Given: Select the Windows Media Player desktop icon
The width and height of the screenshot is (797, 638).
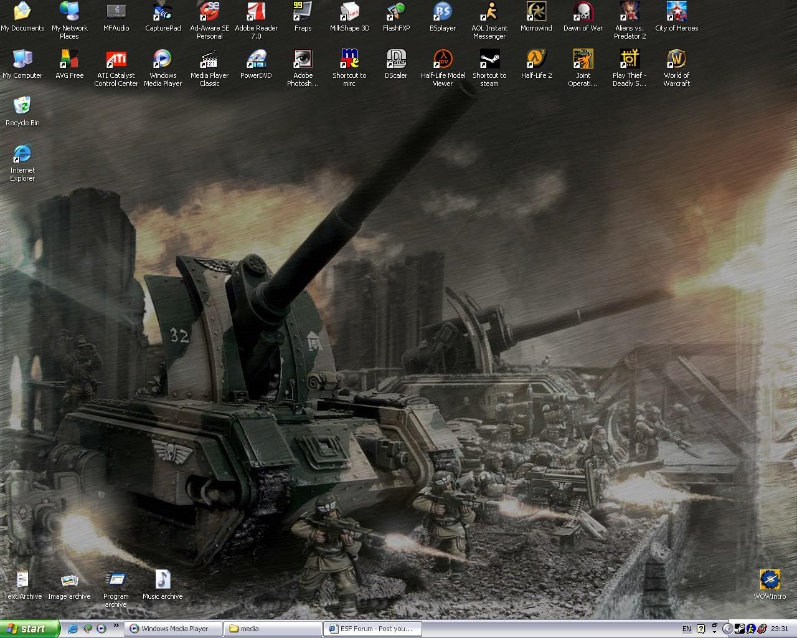Looking at the screenshot, I should coord(163,68).
